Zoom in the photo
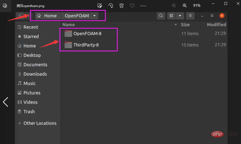241x144 pixels. tap(185, 6)
